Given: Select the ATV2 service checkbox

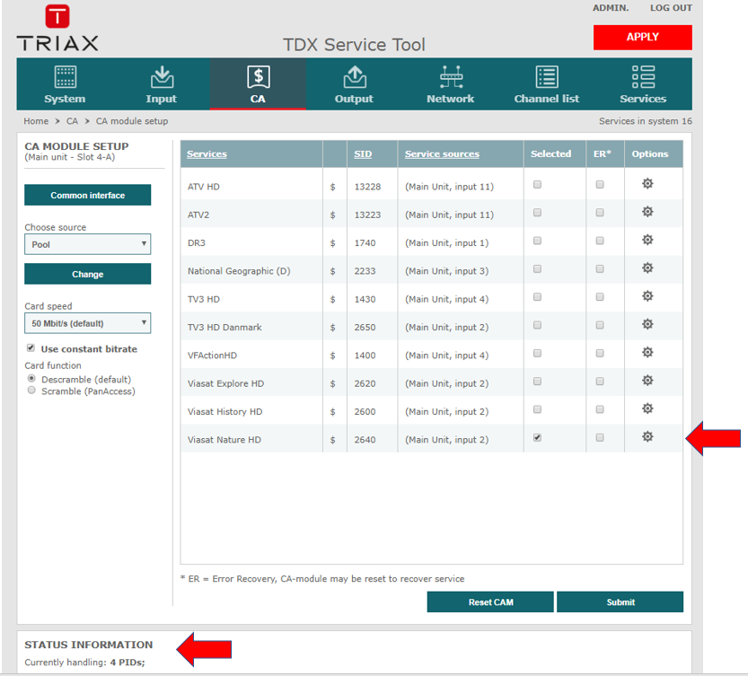Looking at the screenshot, I should (x=537, y=213).
